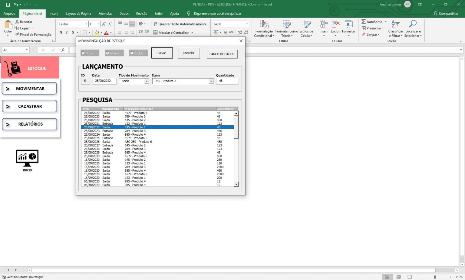Toggle bold formatting with the N icon
465x280 pixels.
tap(61, 32)
